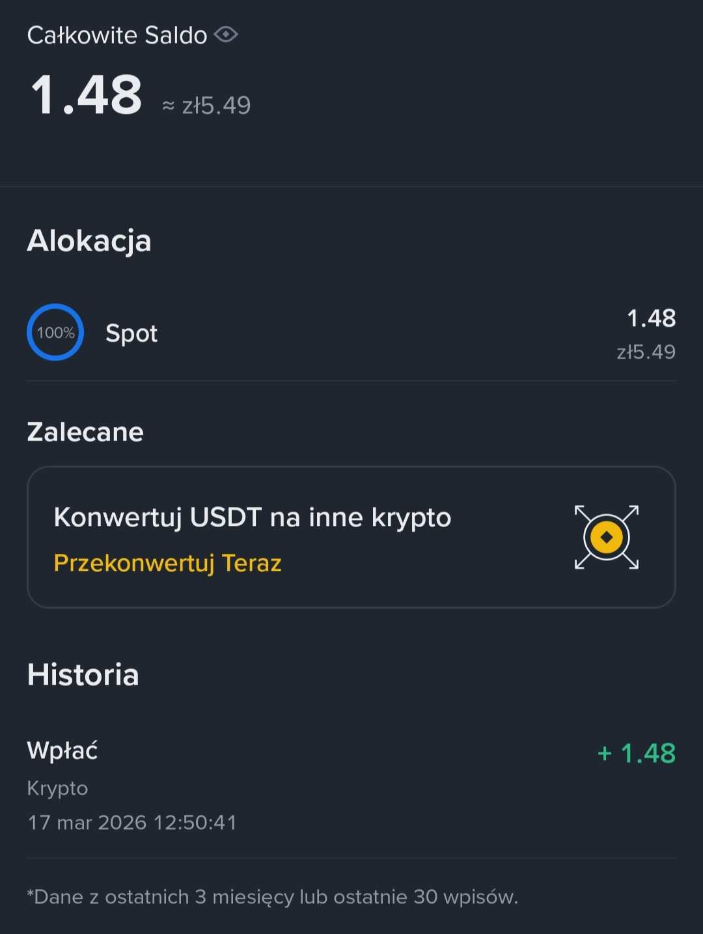Click the green + 1.48 deposit amount
This screenshot has width=703, height=934.
636,753
